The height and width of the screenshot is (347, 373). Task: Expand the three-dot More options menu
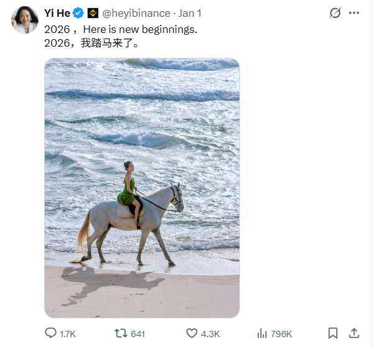(354, 13)
